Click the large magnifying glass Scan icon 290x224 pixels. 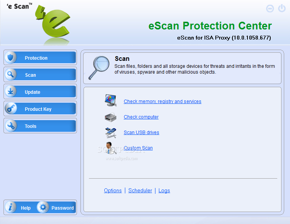pyautogui.click(x=99, y=68)
